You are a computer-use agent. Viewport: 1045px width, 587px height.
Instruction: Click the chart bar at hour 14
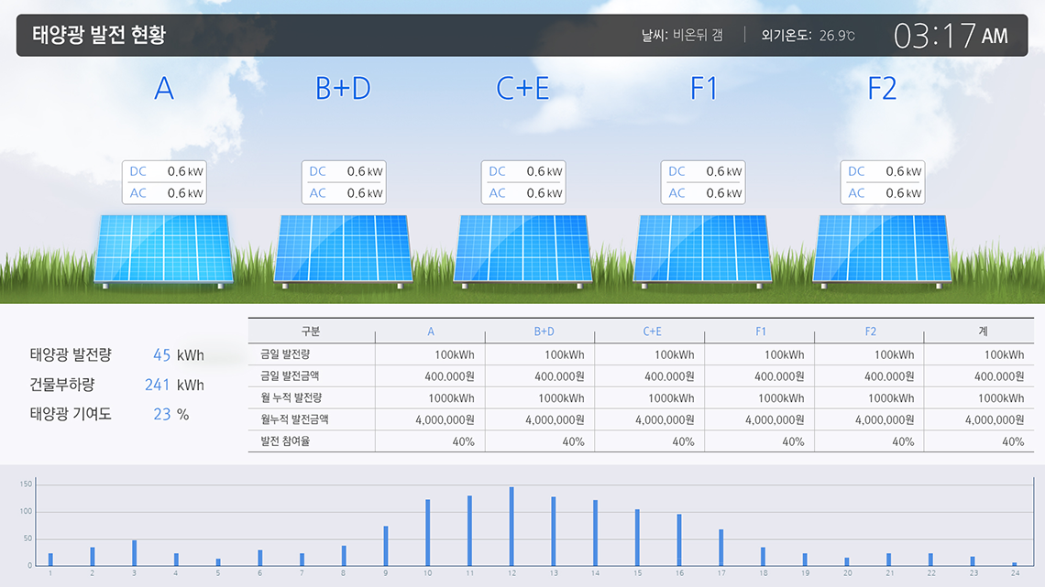595,533
